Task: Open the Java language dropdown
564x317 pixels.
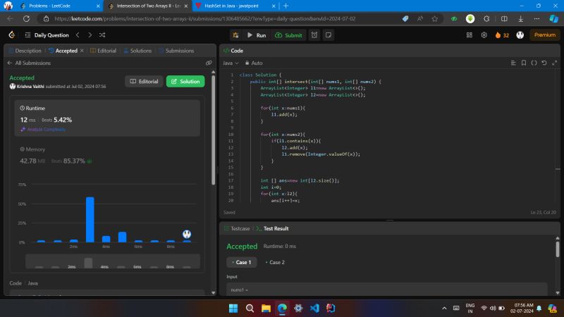Action: (230, 63)
